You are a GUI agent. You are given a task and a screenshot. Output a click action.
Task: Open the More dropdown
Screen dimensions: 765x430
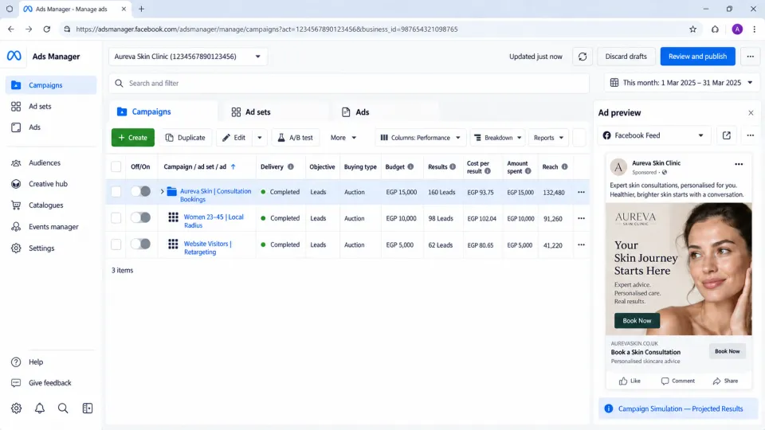343,138
